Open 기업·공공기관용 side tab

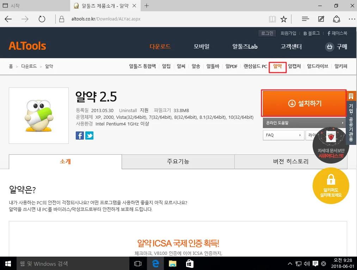[x=351, y=118]
